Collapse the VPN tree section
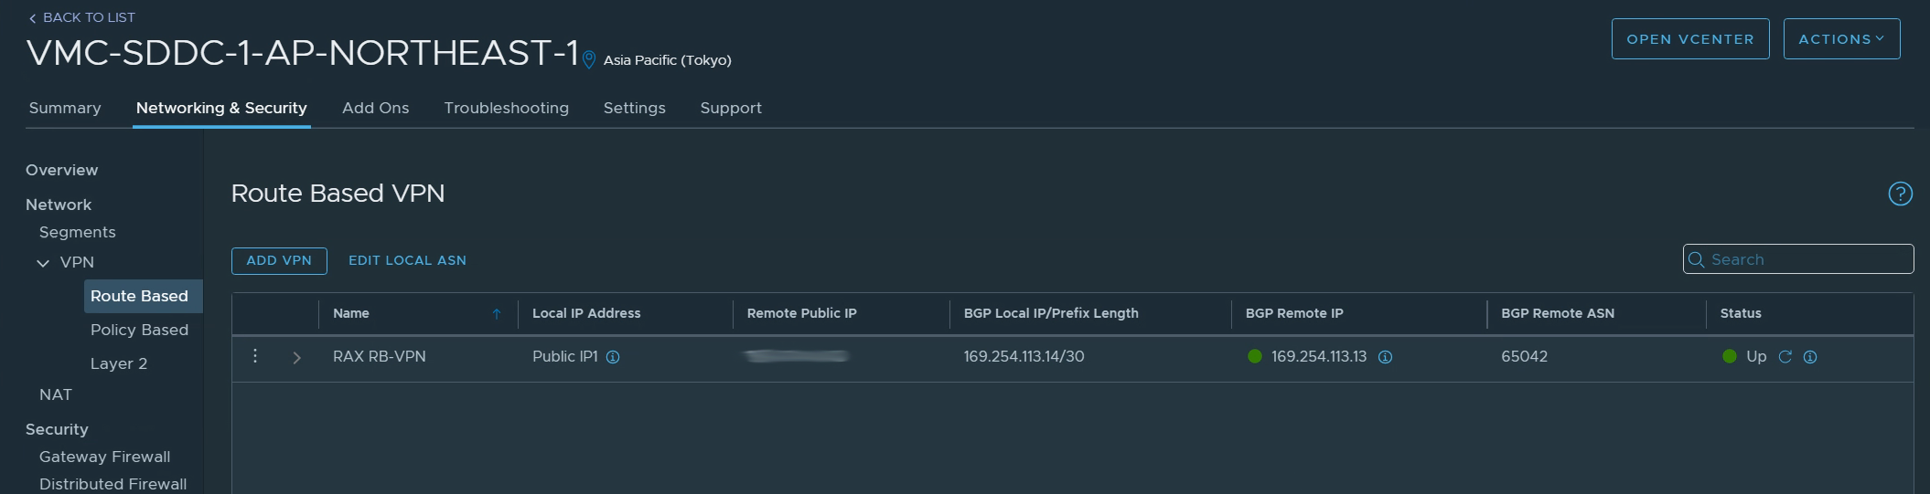 [x=43, y=263]
